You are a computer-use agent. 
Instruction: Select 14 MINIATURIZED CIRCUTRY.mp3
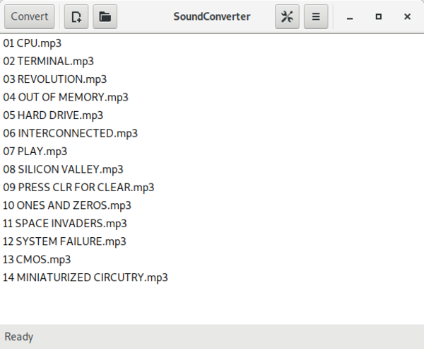85,278
